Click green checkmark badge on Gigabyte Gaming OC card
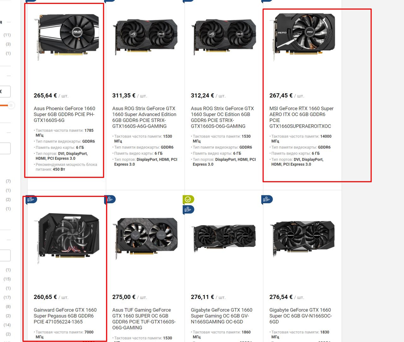Screen dimensions: 404x342 (x=188, y=199)
